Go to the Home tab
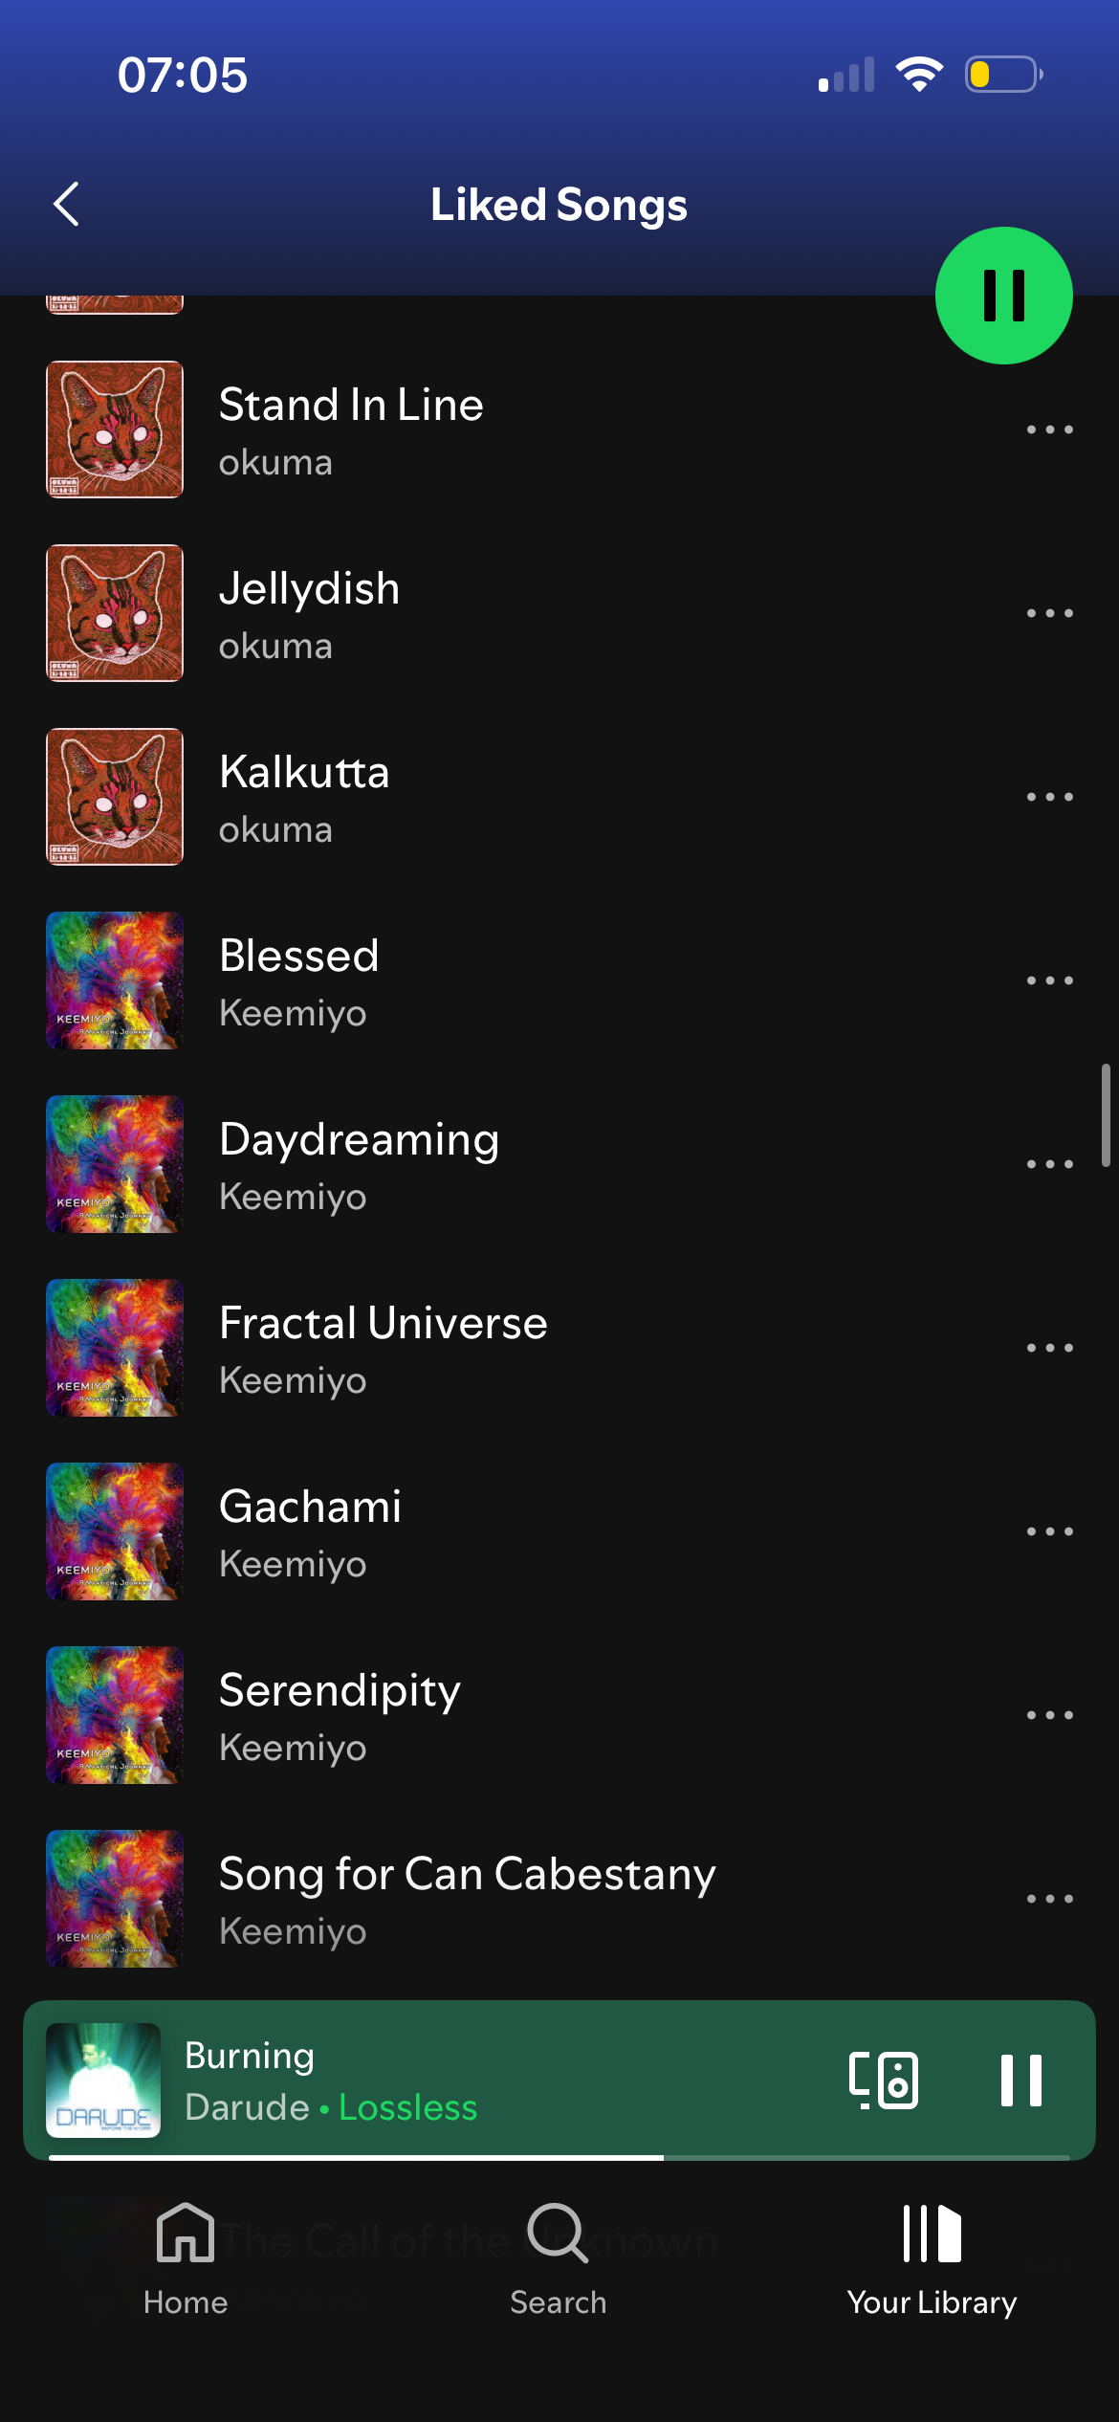 coord(186,2260)
